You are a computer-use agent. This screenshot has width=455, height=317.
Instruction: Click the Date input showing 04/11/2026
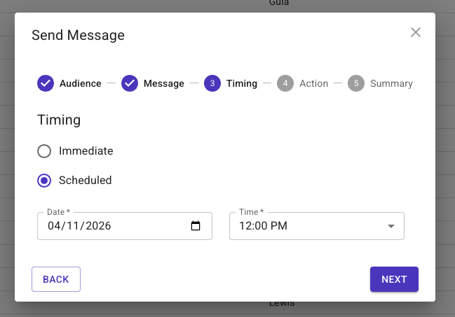(105, 226)
